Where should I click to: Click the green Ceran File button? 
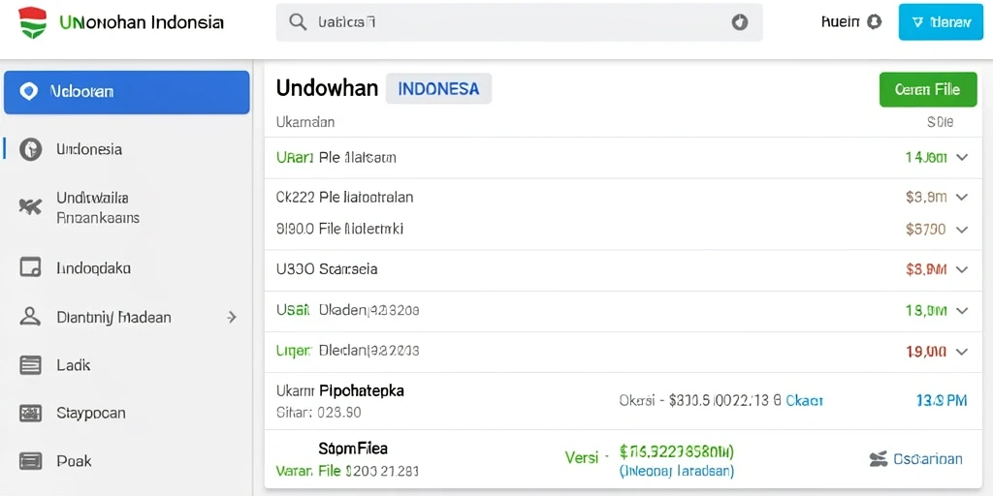click(928, 89)
